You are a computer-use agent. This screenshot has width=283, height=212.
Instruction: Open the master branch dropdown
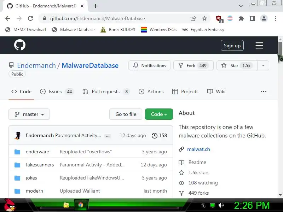(x=29, y=114)
